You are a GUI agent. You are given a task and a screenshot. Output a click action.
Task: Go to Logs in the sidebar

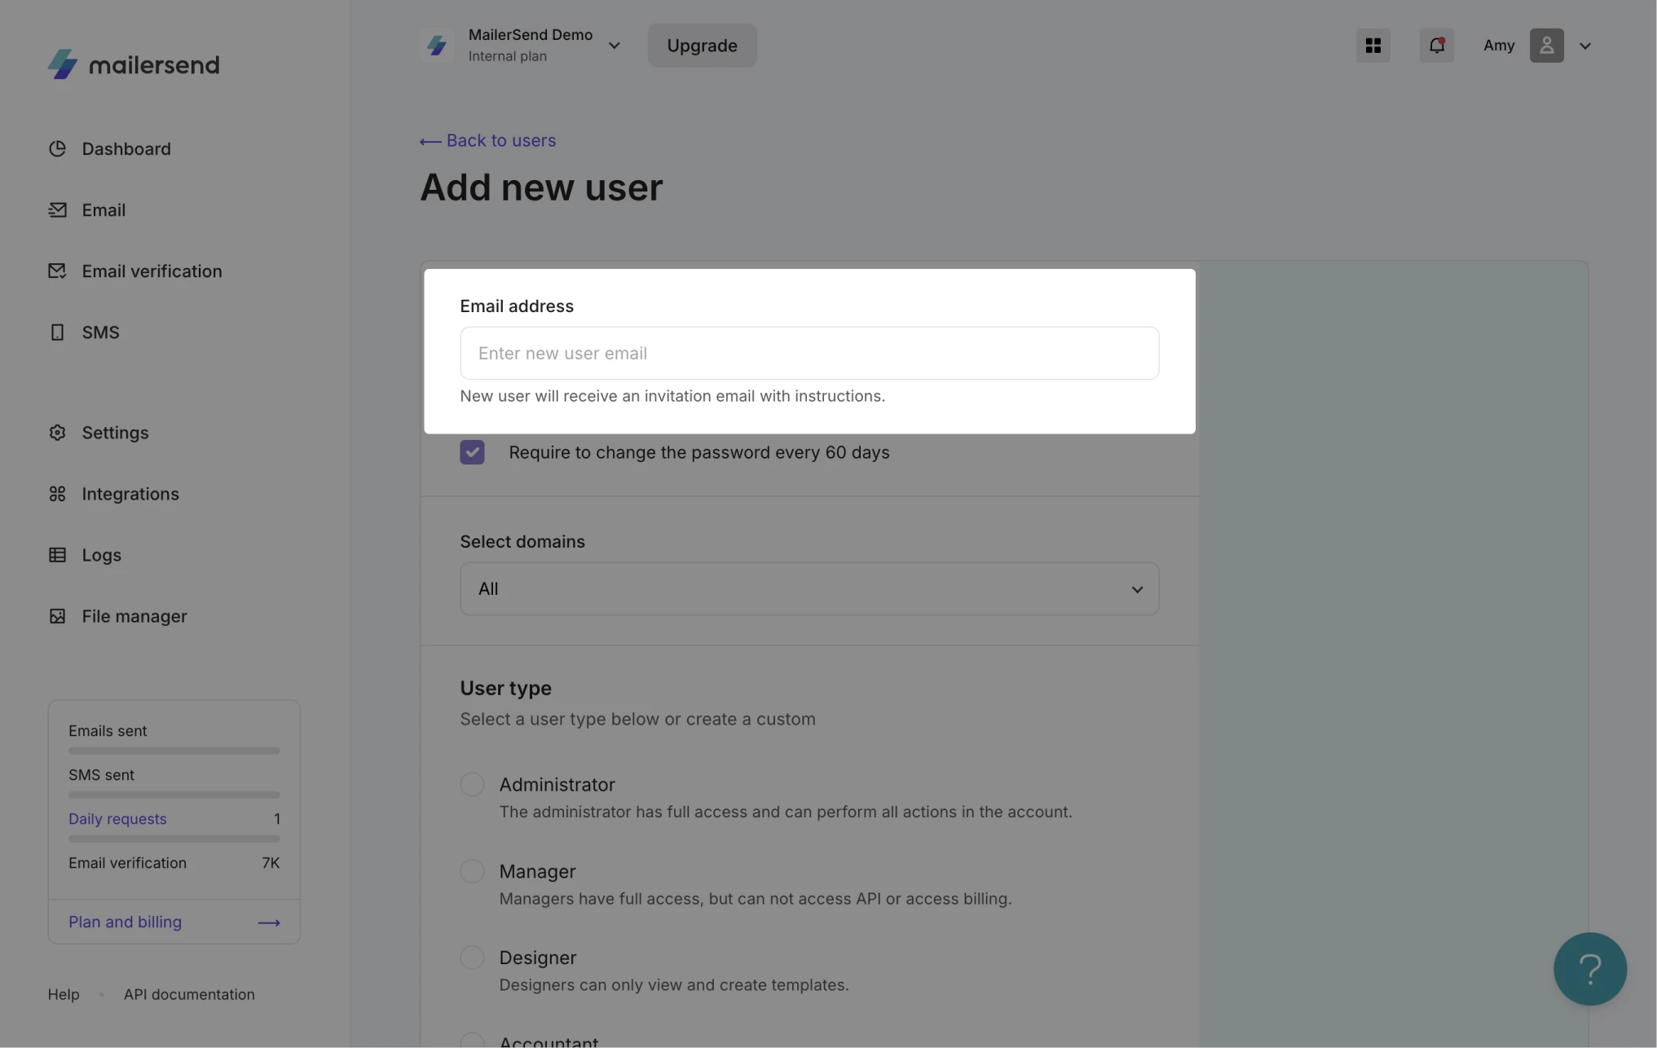click(101, 555)
